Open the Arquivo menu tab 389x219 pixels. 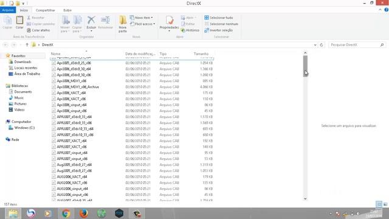pyautogui.click(x=8, y=10)
